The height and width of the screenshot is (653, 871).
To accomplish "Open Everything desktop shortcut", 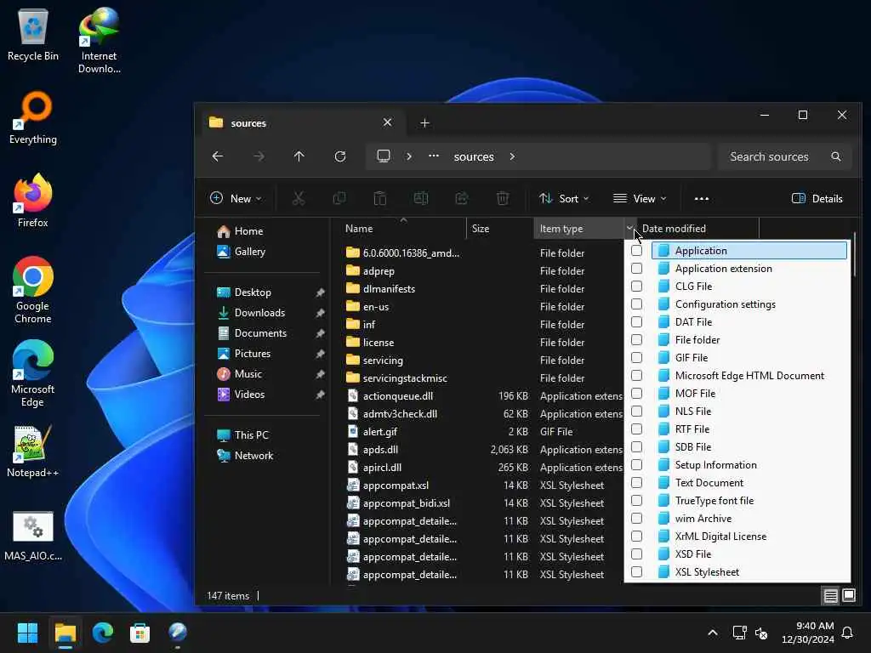I will [x=33, y=117].
